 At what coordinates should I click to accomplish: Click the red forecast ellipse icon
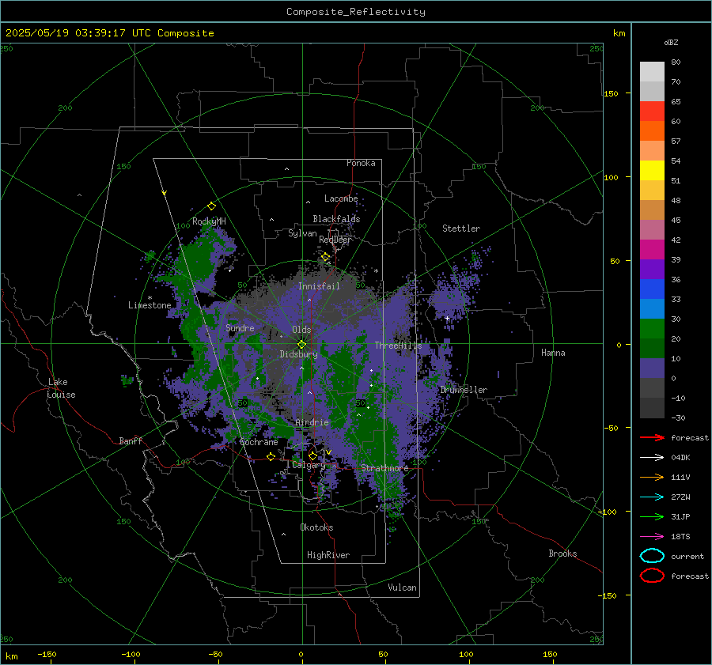tap(652, 576)
